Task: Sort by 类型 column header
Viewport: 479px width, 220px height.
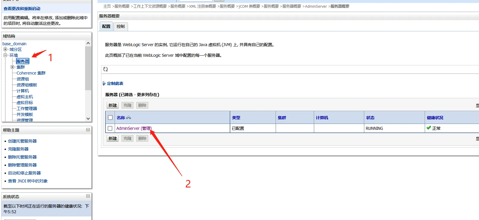Action: point(236,118)
